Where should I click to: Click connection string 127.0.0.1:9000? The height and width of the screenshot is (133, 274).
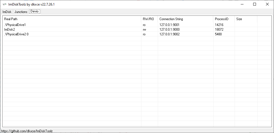point(169,30)
